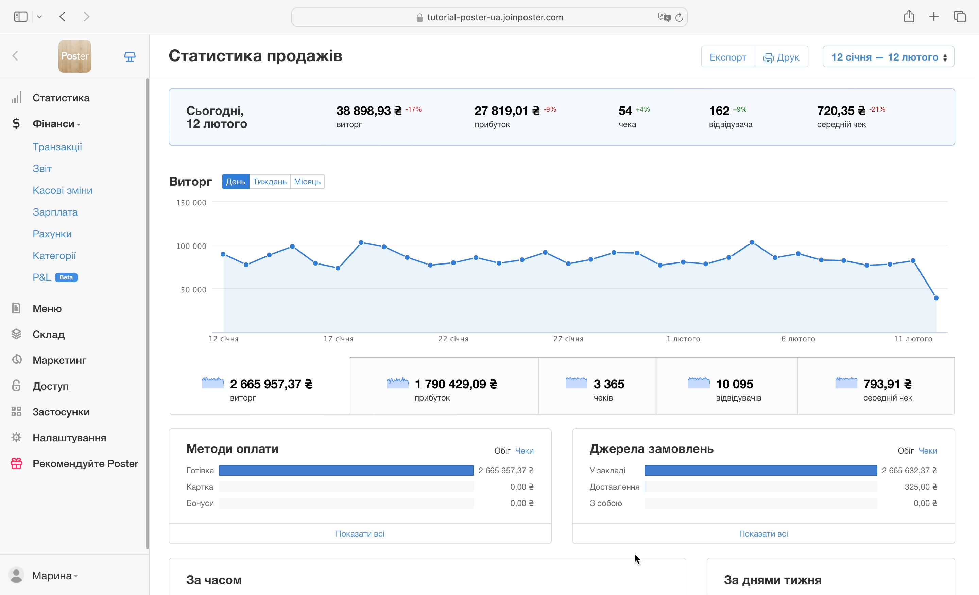Click the Налаштування gear icon
The image size is (979, 595).
16,437
